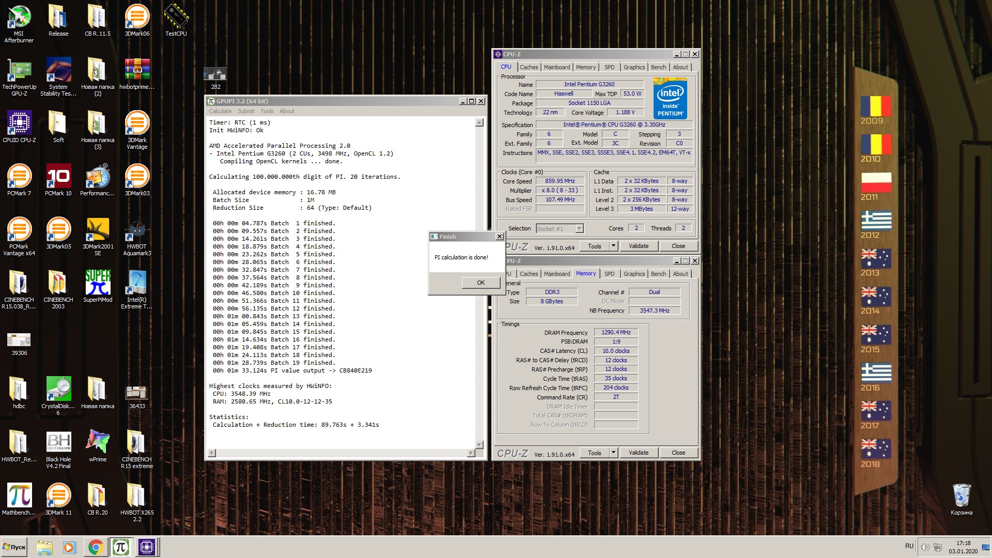
Task: Launch PCMark 7 shortcut
Action: point(19,180)
